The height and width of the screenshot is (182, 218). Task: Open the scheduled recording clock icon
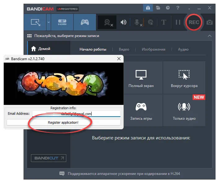click(x=168, y=8)
